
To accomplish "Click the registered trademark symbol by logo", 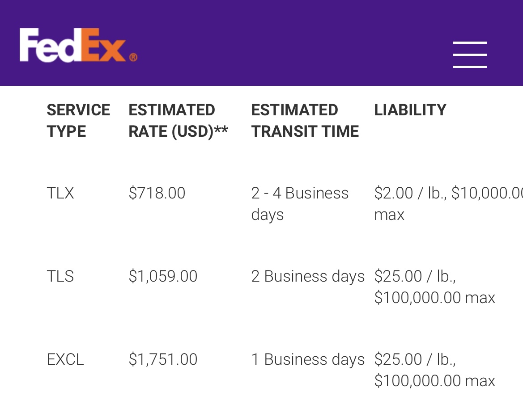I will pyautogui.click(x=133, y=57).
